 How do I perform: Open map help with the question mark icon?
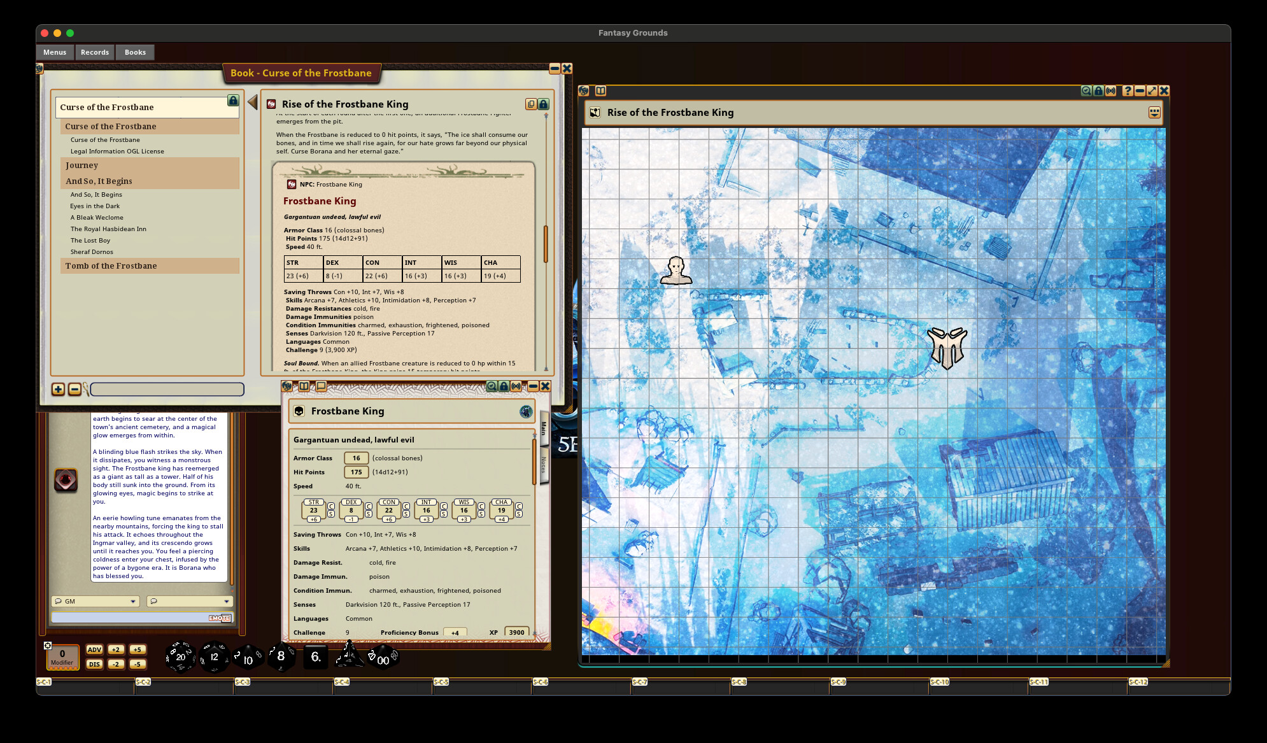(1127, 91)
